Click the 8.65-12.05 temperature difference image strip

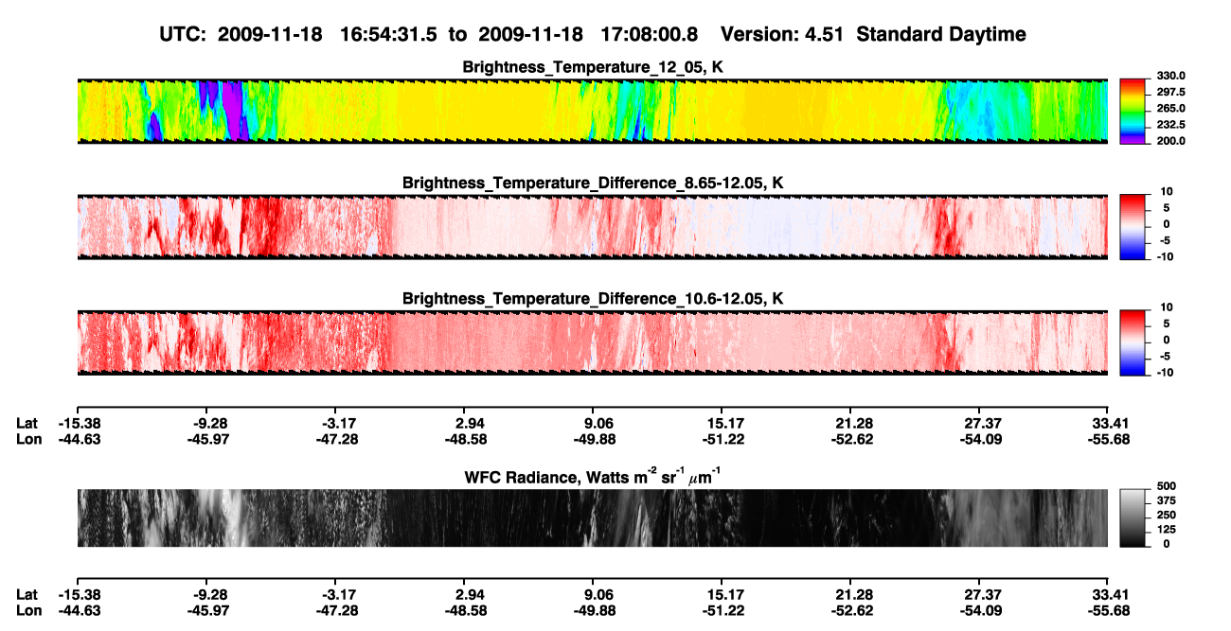click(x=592, y=227)
